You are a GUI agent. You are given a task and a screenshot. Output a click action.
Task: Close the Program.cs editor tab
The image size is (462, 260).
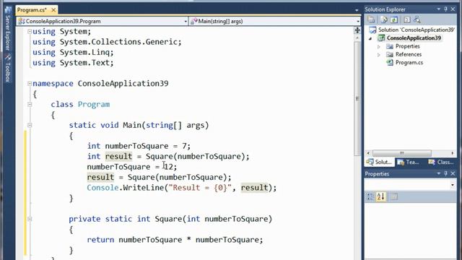tap(53, 10)
